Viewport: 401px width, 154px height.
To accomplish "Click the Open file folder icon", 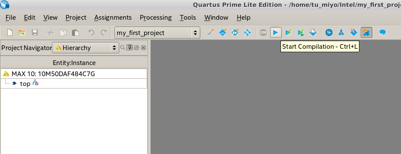I will [x=22, y=33].
